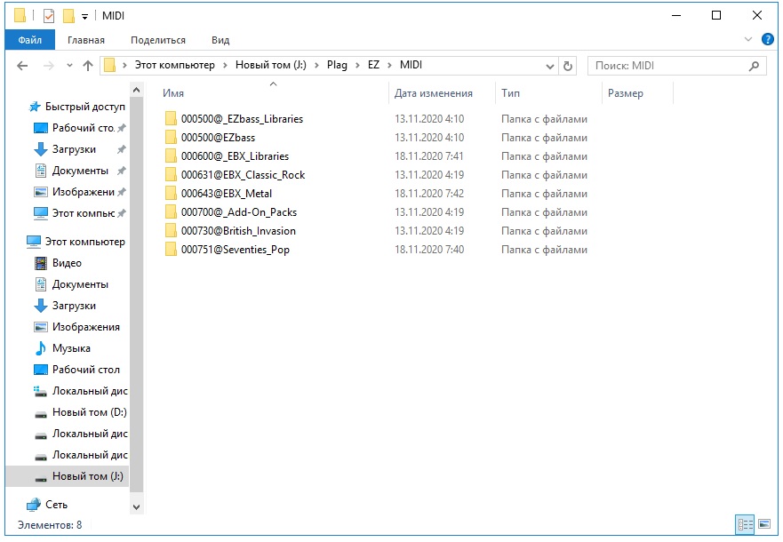The image size is (783, 542).
Task: Sort by Тип column header
Action: click(510, 93)
